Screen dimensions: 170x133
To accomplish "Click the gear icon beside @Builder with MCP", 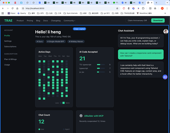I will click(x=81, y=116).
